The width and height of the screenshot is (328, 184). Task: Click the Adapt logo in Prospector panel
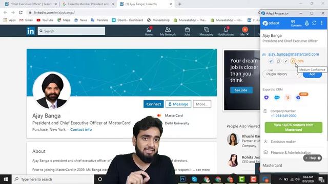click(271, 23)
